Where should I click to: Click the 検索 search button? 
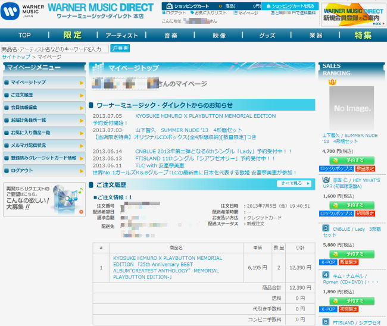coord(120,48)
